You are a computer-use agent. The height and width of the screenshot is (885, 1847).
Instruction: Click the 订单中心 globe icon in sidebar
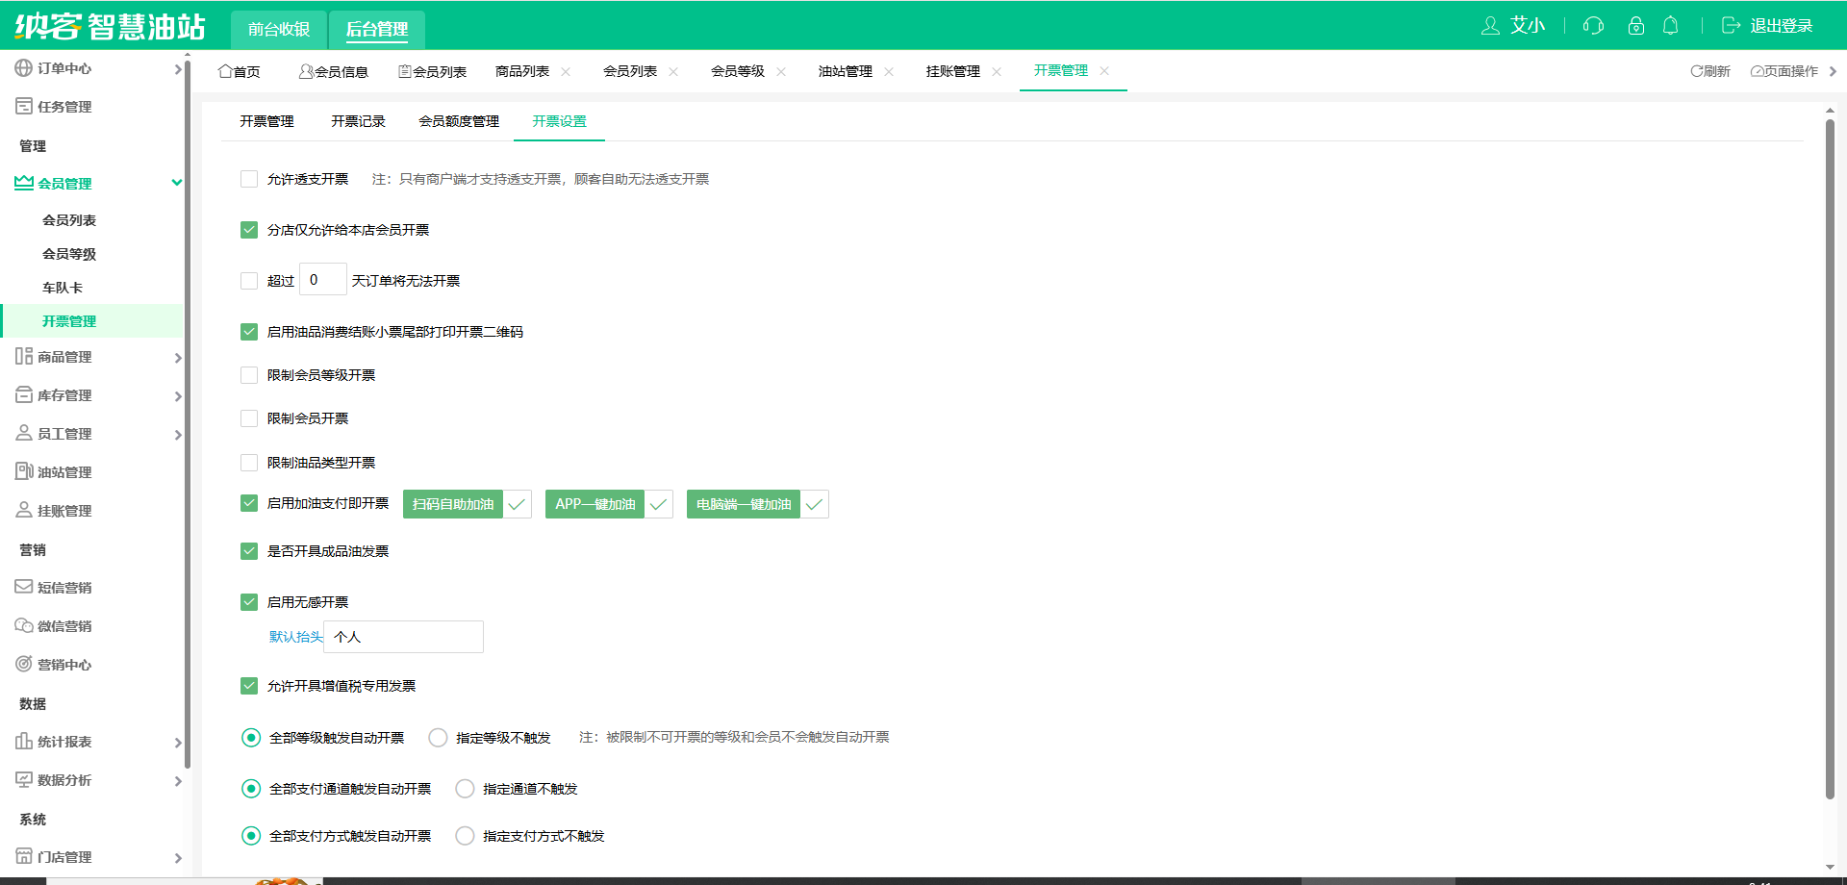tap(24, 68)
